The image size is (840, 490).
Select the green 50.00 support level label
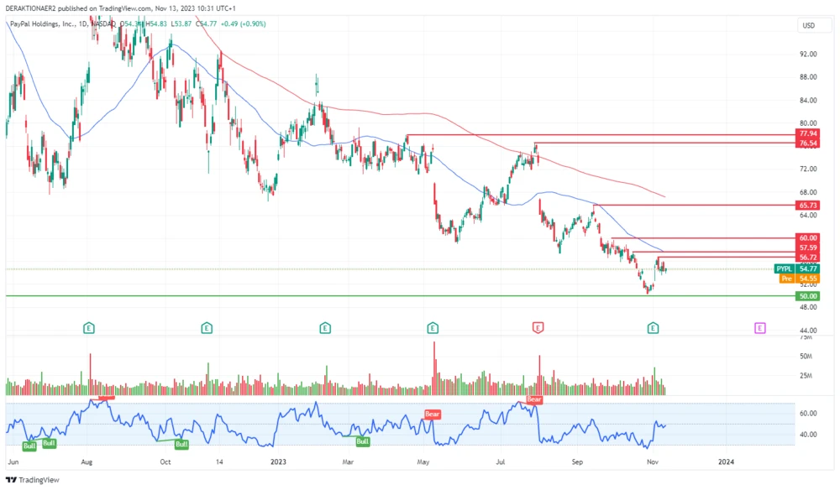(x=806, y=296)
